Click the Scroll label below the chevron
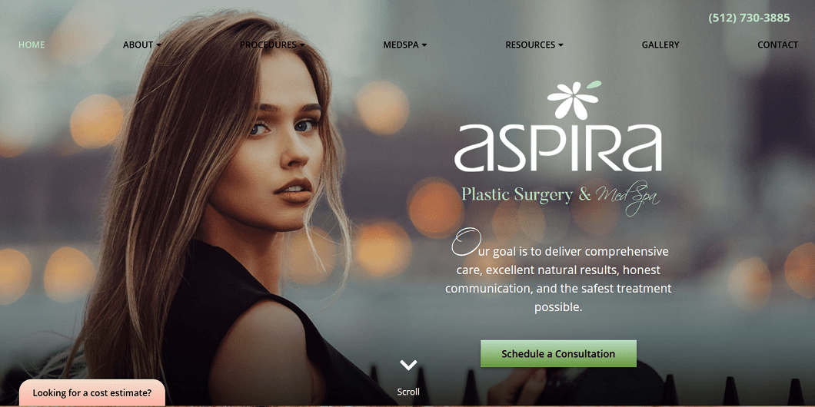Screen dimensions: 815x407 [408, 392]
